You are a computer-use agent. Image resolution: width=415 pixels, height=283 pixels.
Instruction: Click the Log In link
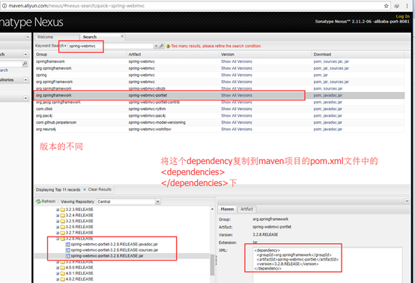[x=402, y=16]
